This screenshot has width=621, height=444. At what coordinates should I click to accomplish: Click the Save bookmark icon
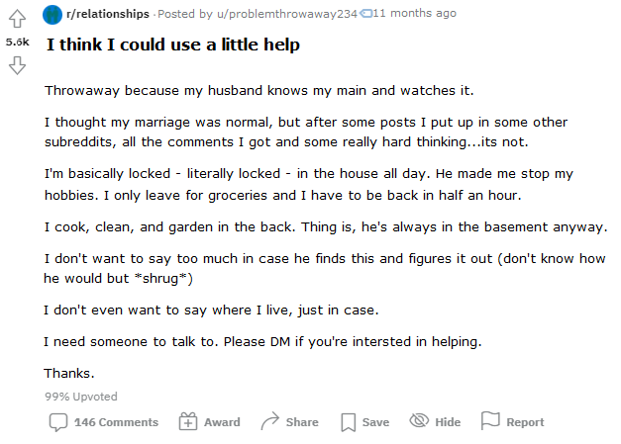[348, 422]
